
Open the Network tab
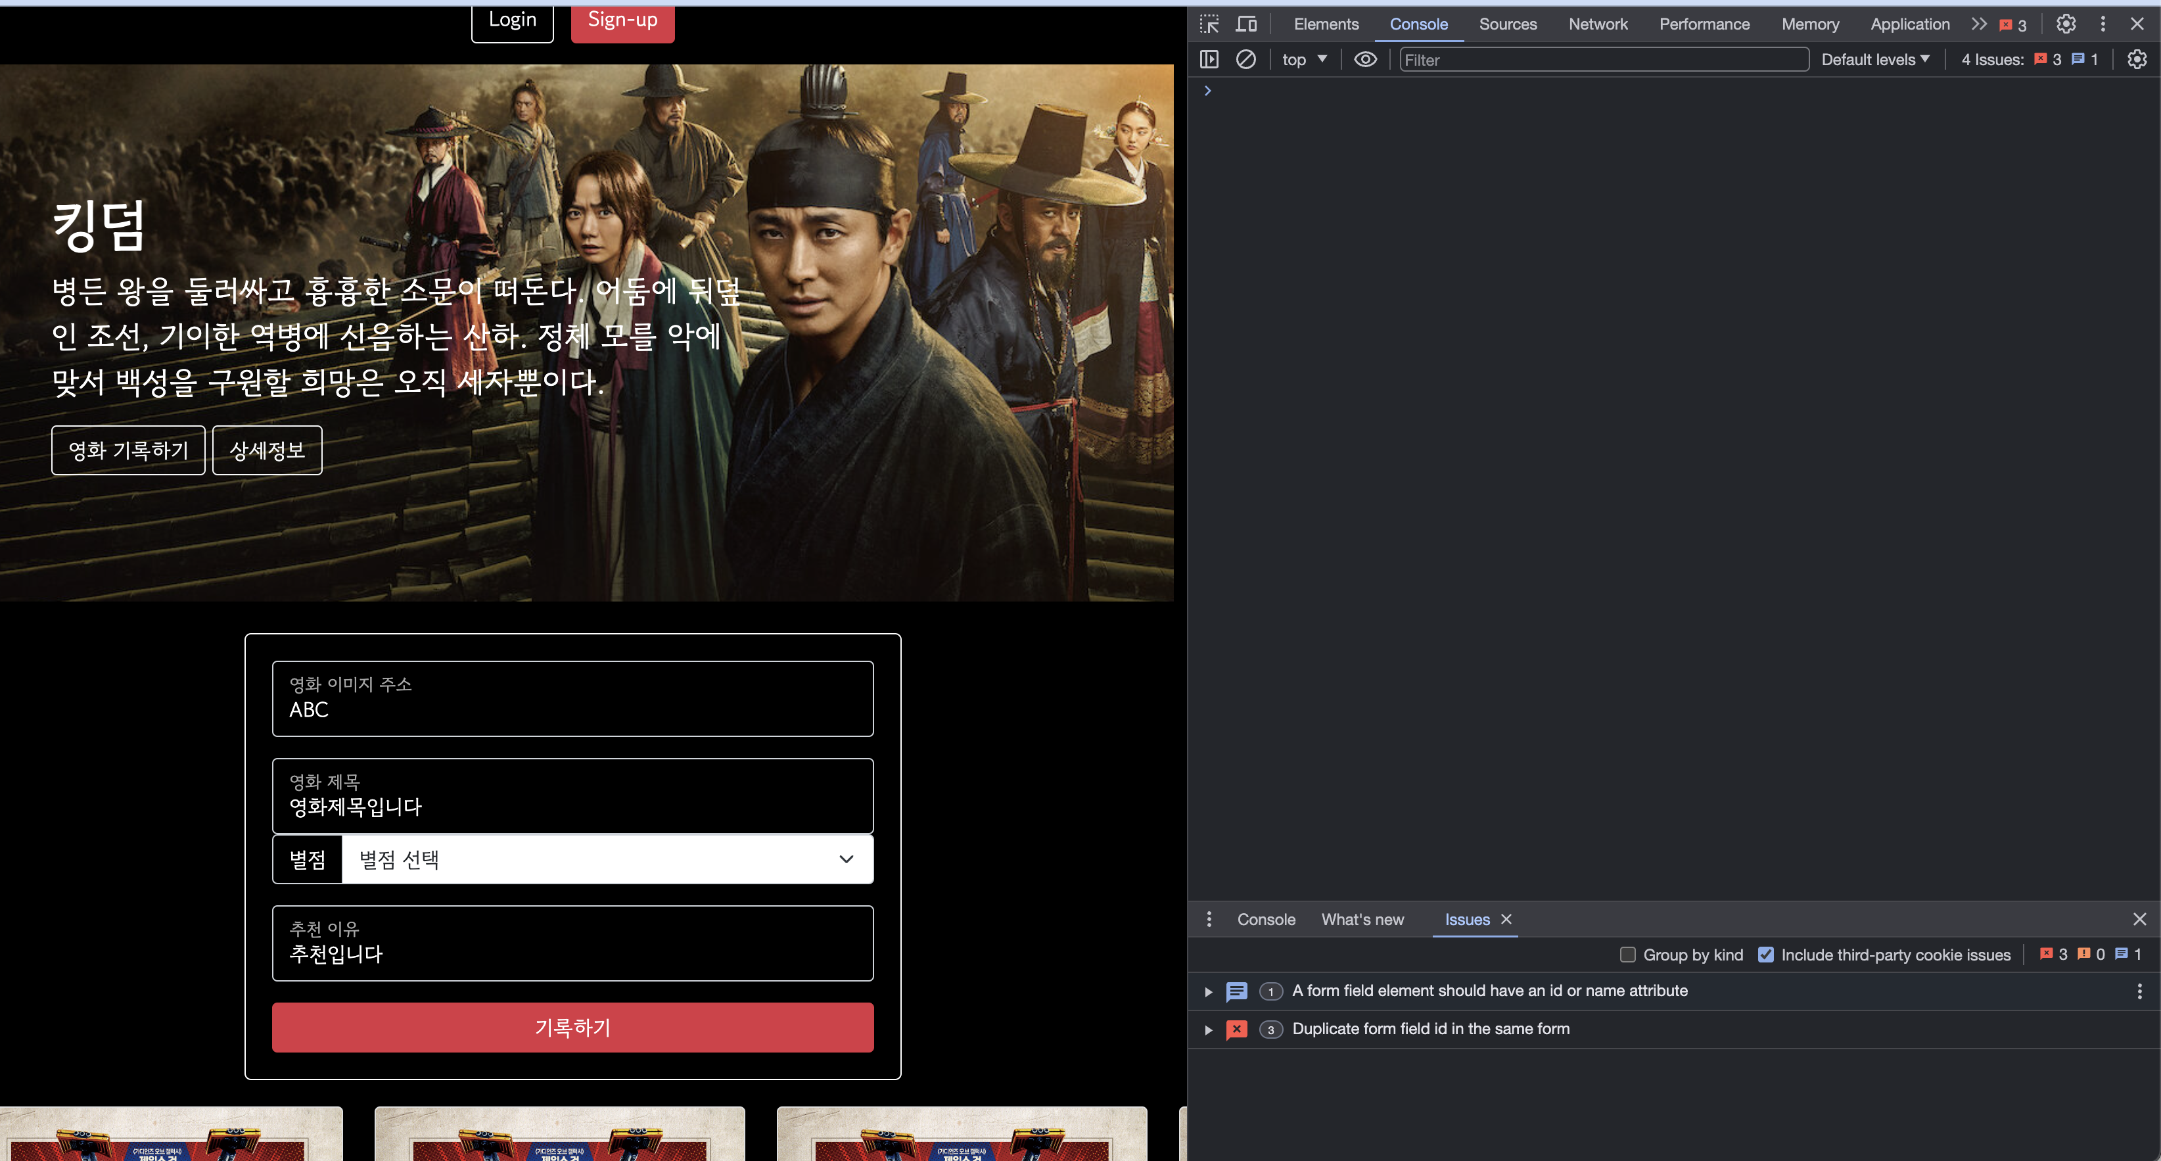(1598, 24)
